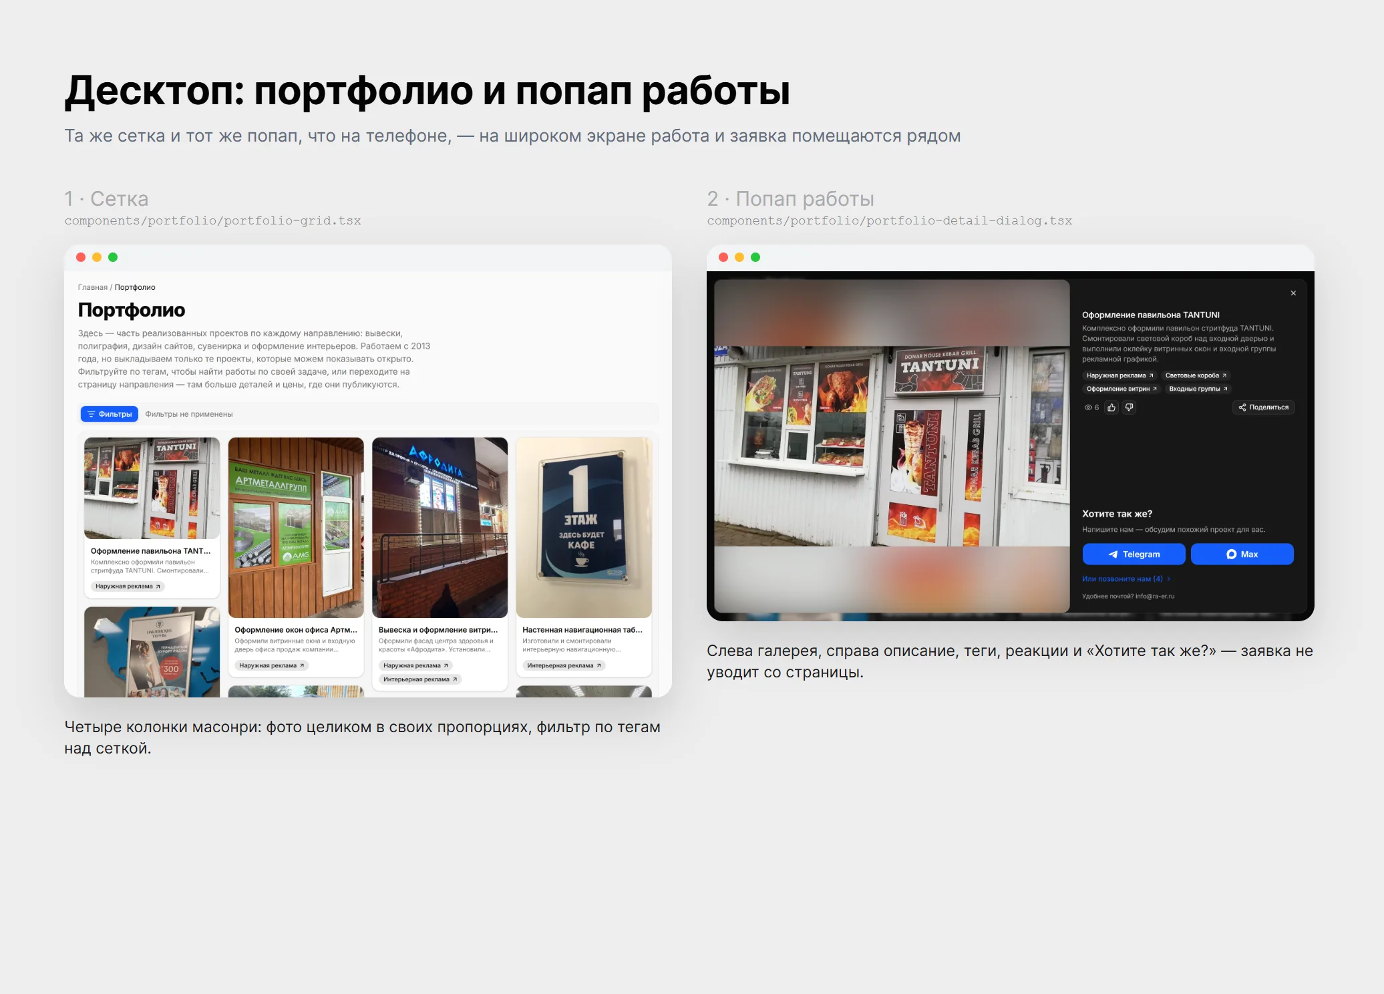Open the Афродита signage photo thumbnail
The image size is (1384, 994).
(x=440, y=528)
